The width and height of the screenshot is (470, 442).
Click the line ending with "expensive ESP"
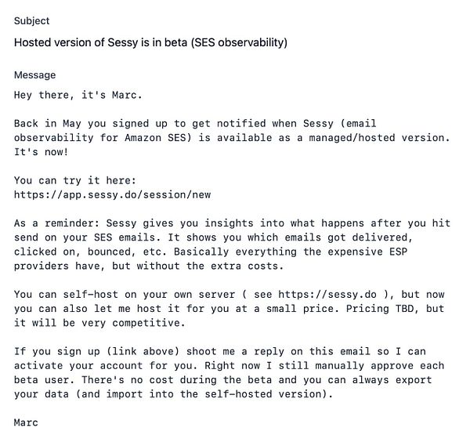[x=211, y=252]
